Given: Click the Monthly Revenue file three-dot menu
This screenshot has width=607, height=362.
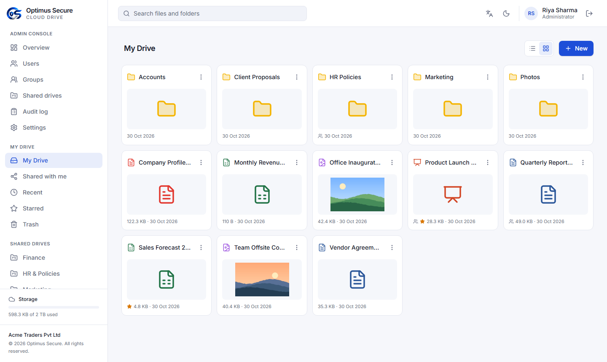Looking at the screenshot, I should 297,162.
